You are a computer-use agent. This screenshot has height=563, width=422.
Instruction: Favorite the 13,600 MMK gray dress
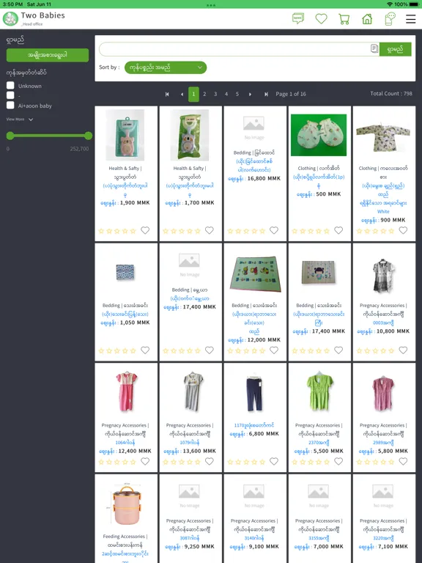coord(210,461)
